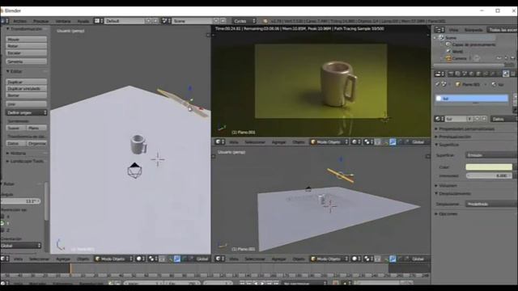The height and width of the screenshot is (291, 518).
Task: Open the Datos link dropdown
Action: click(x=503, y=119)
